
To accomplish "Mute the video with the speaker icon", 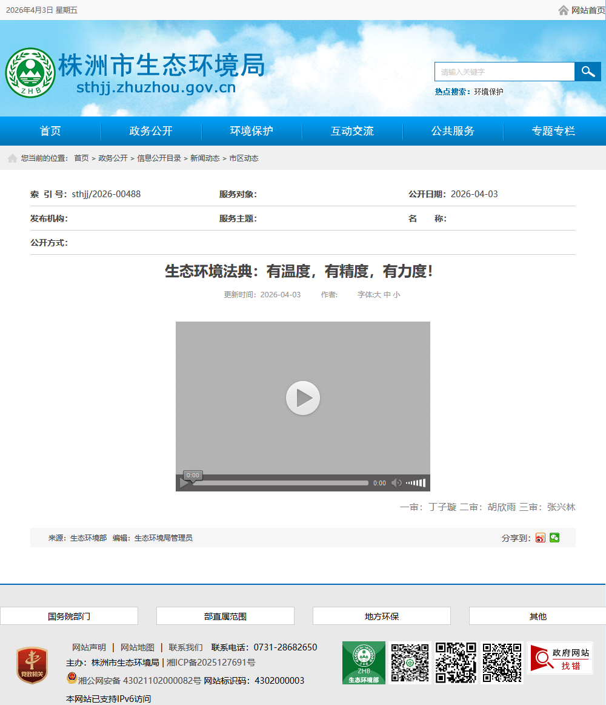I will pyautogui.click(x=396, y=483).
